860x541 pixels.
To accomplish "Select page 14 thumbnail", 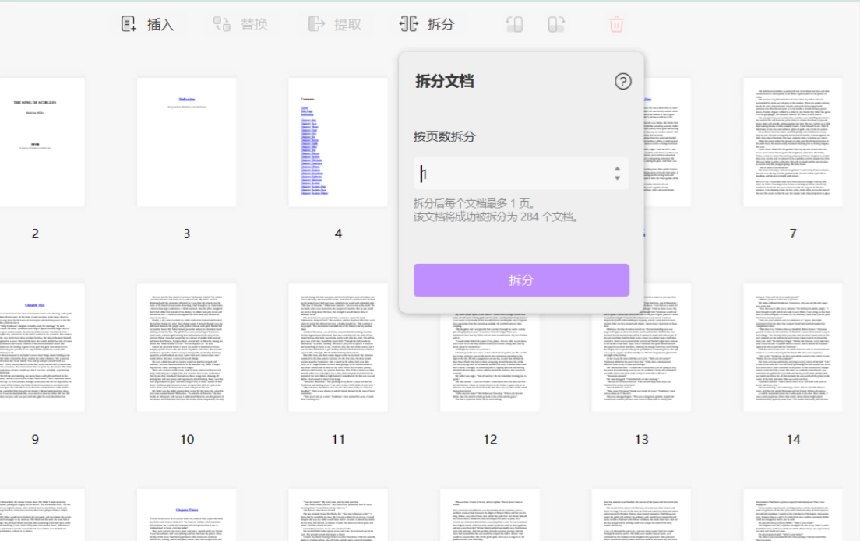I will (793, 347).
